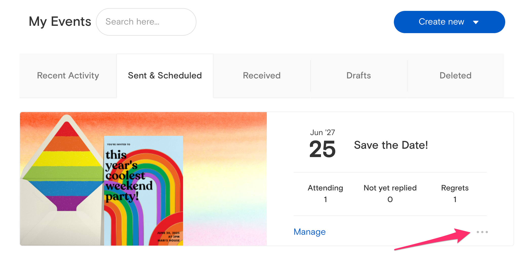Click the Create new button
Screen dimensions: 526x259
click(x=449, y=22)
